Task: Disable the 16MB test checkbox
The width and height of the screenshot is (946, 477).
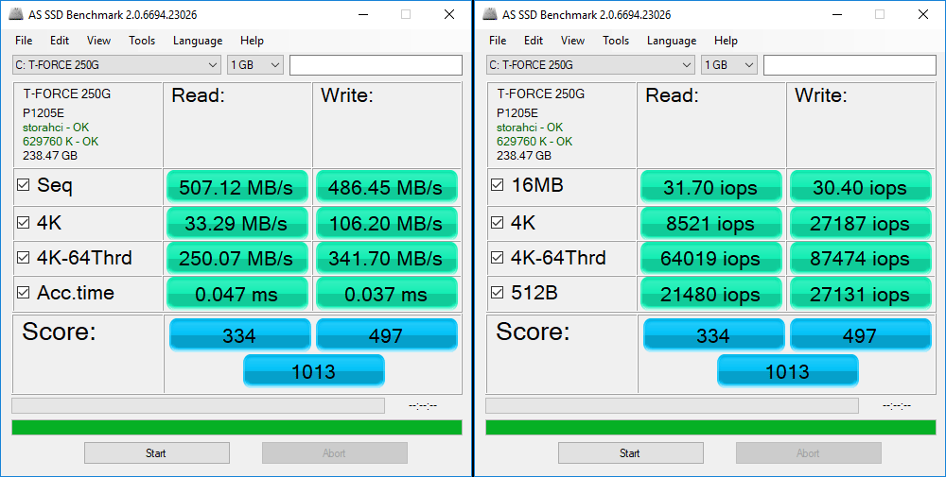Action: 497,186
